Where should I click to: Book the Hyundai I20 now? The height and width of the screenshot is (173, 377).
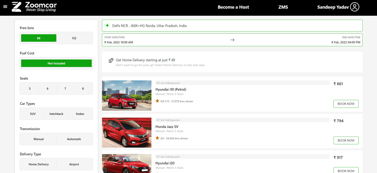pos(346,170)
